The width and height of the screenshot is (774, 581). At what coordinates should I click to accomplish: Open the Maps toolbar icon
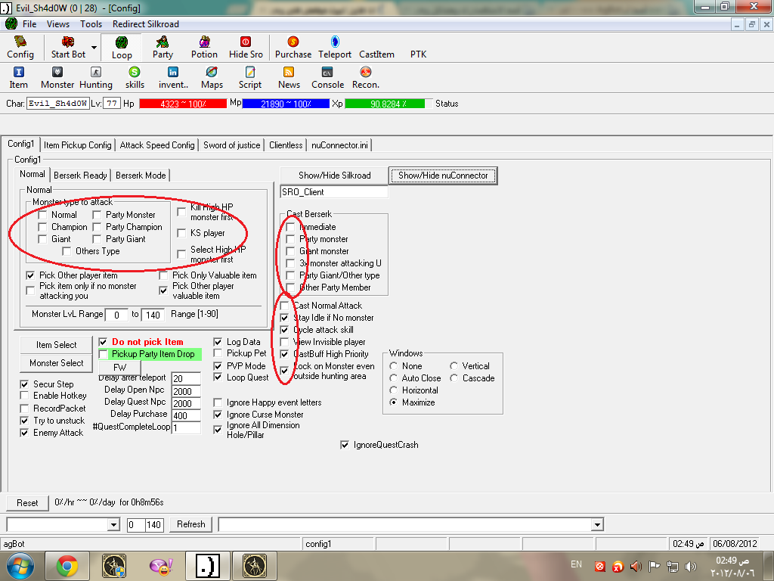pyautogui.click(x=212, y=78)
